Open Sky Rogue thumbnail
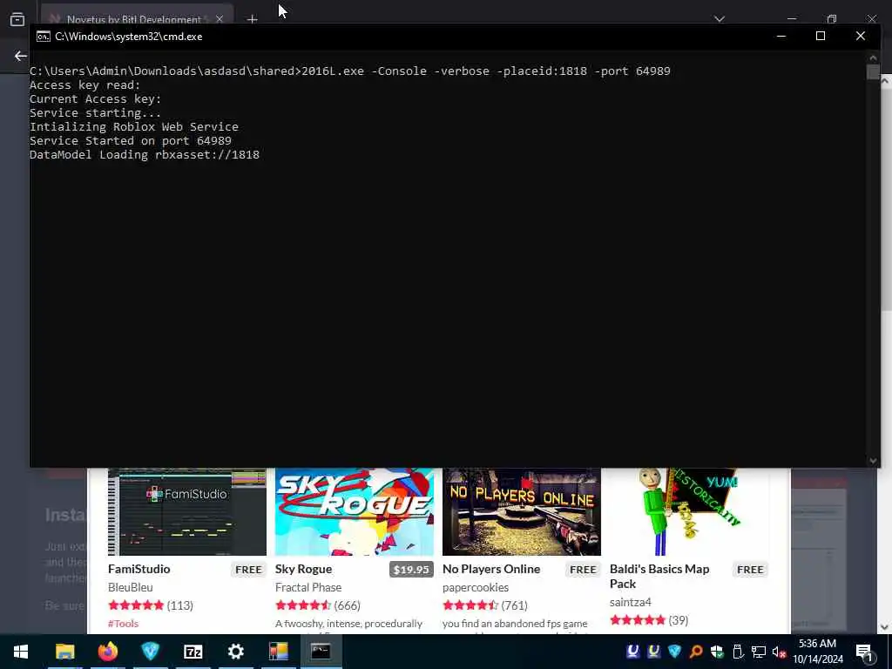 click(354, 511)
